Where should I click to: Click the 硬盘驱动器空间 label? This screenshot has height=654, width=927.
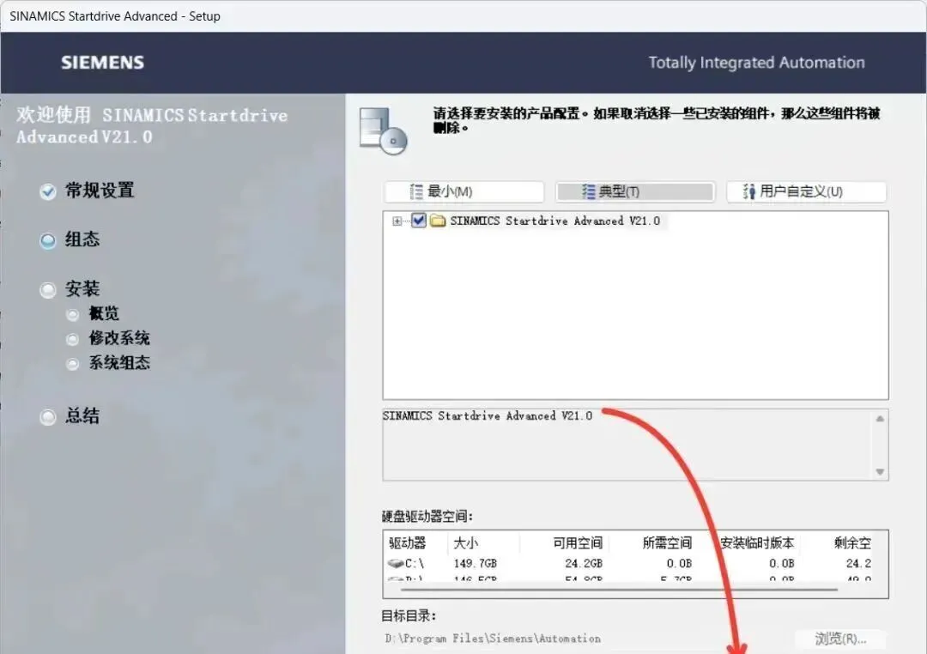[427, 516]
